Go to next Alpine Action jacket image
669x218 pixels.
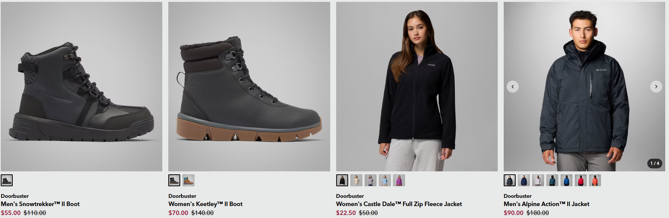click(x=656, y=87)
